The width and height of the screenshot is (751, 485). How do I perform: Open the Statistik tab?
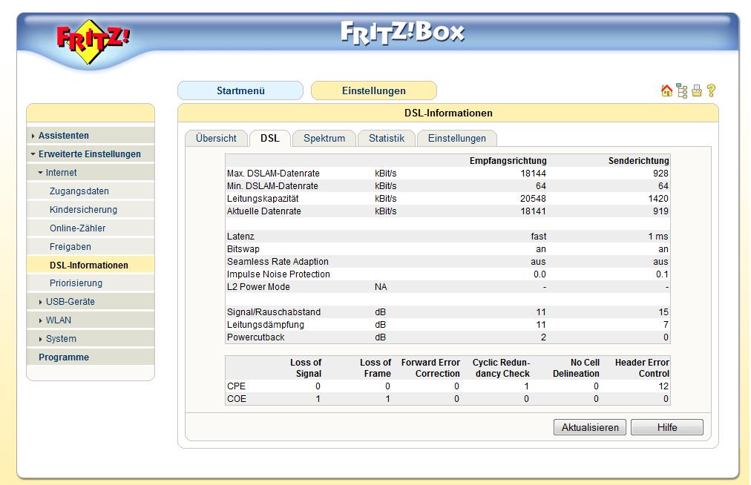click(x=387, y=139)
